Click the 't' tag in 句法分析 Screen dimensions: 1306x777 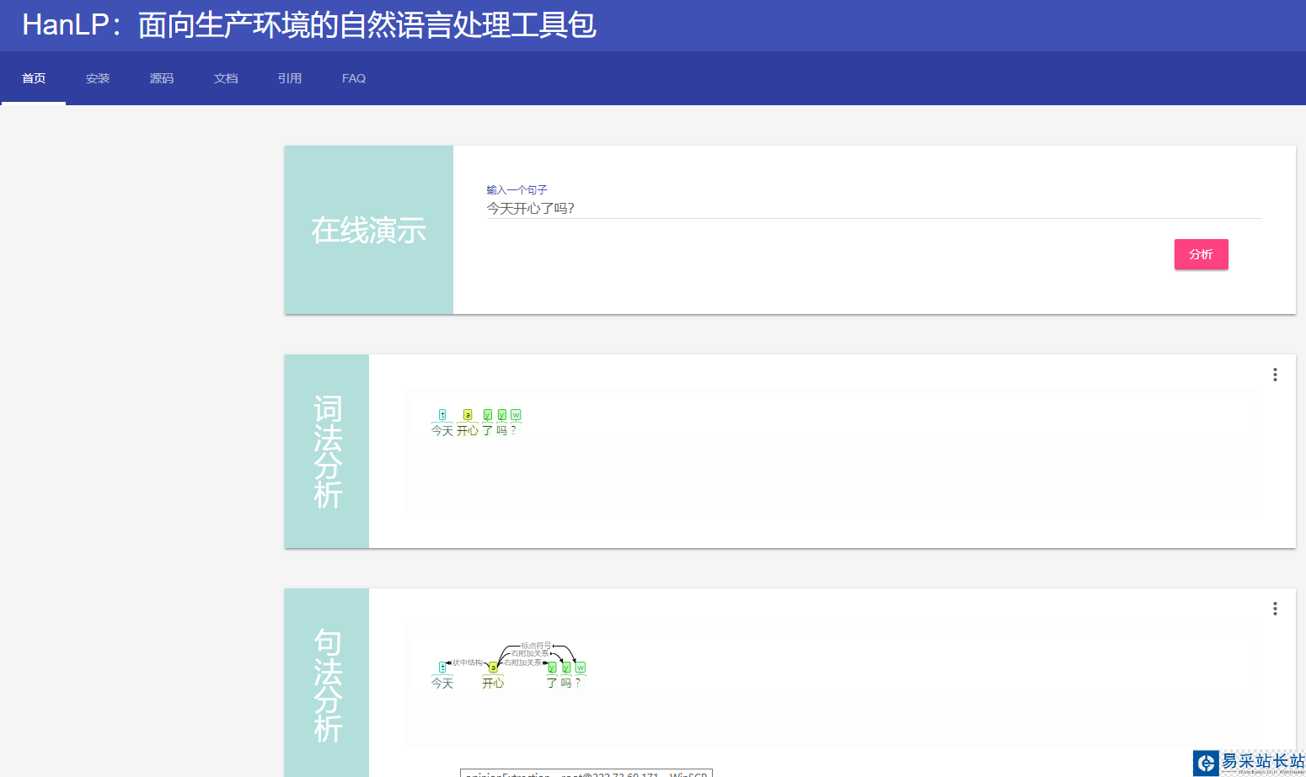click(442, 668)
